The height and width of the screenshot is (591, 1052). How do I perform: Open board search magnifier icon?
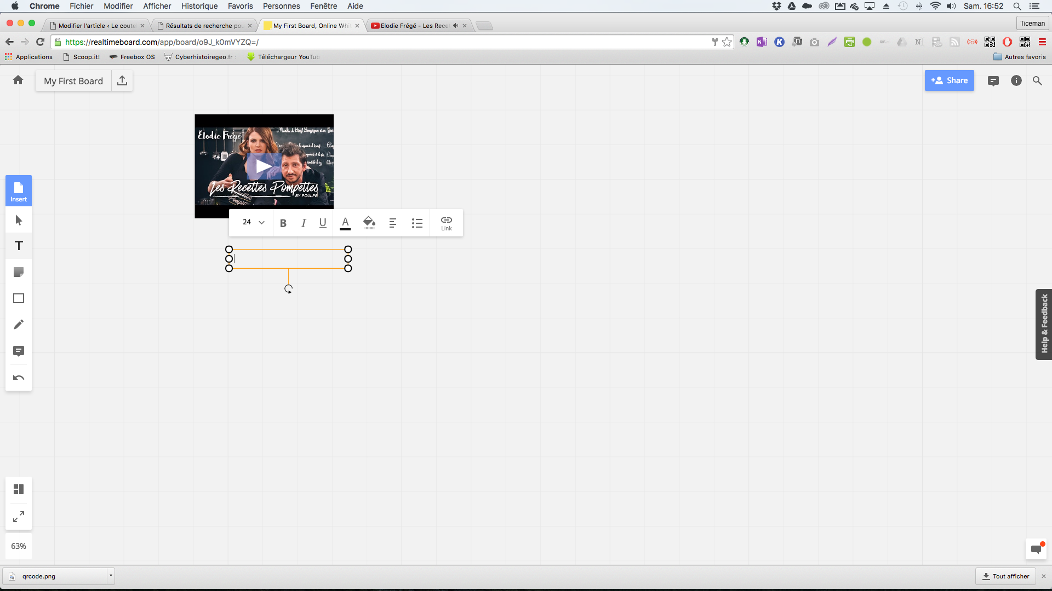[x=1037, y=80]
